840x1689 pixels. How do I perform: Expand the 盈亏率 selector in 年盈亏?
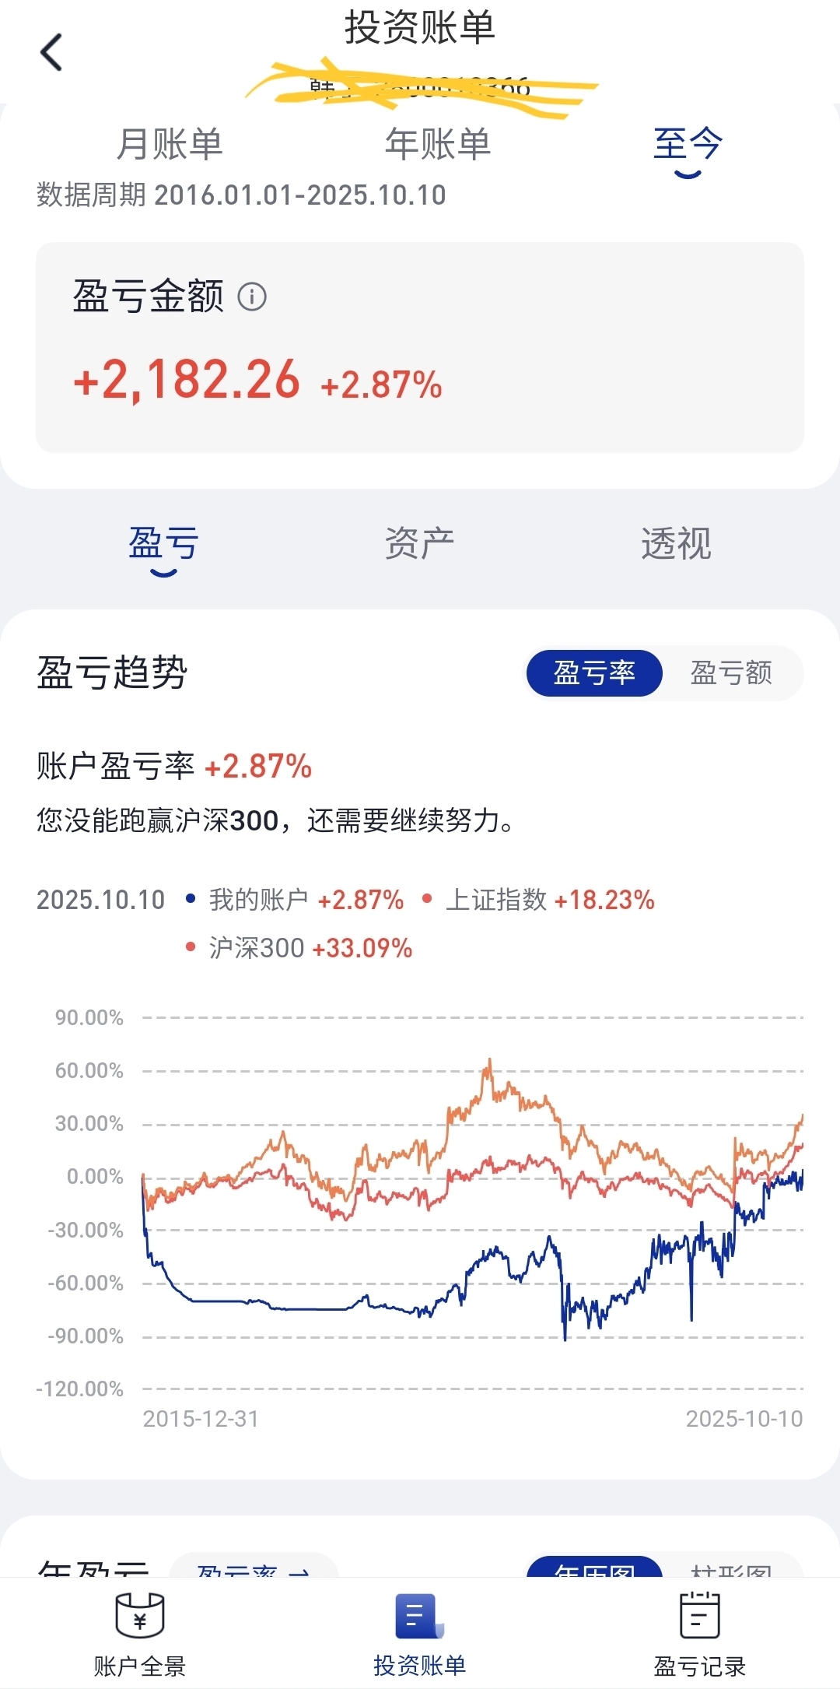254,1566
